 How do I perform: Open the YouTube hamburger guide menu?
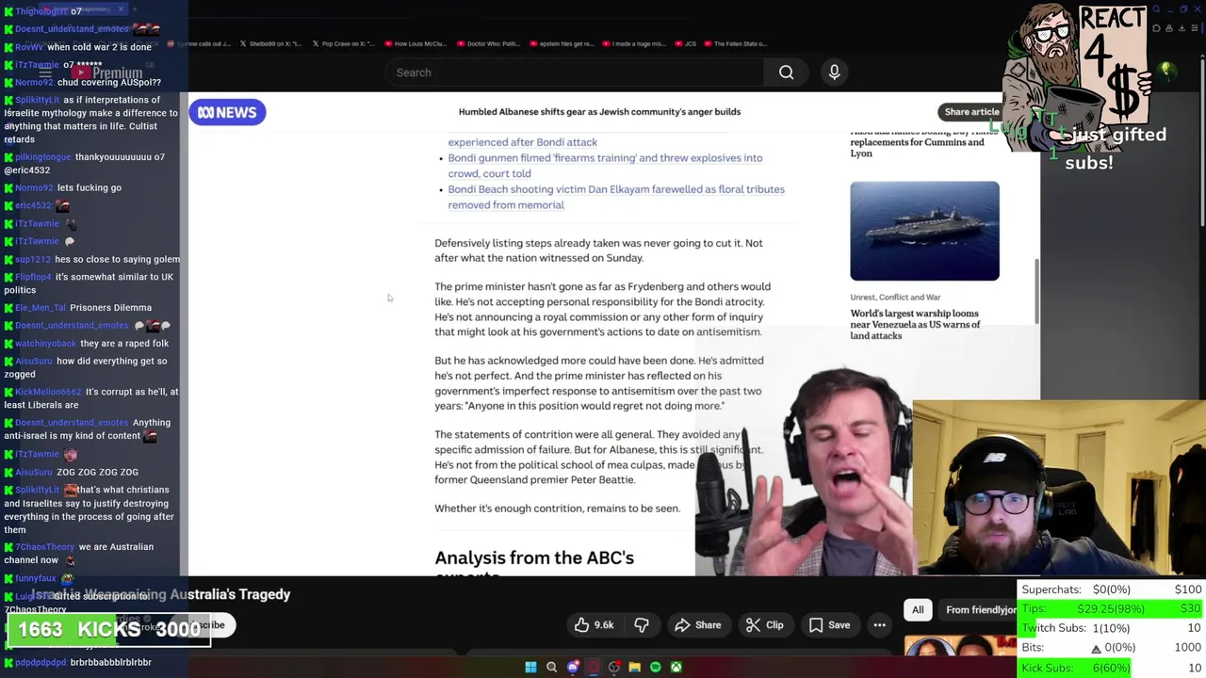point(44,73)
